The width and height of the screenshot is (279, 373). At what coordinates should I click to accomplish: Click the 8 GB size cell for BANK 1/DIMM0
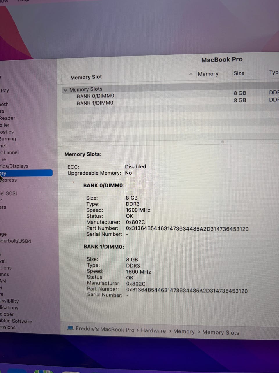coord(240,100)
